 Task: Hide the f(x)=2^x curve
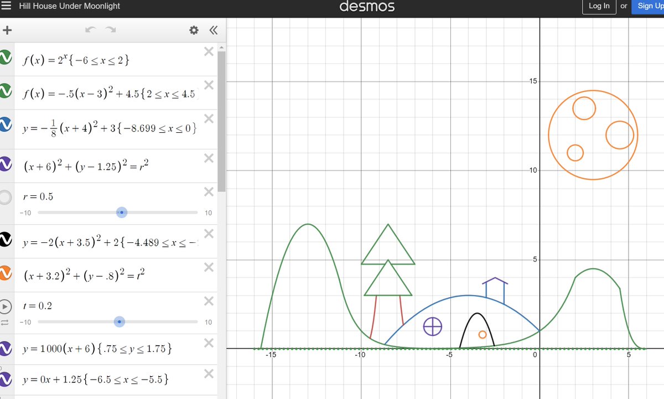[5, 58]
